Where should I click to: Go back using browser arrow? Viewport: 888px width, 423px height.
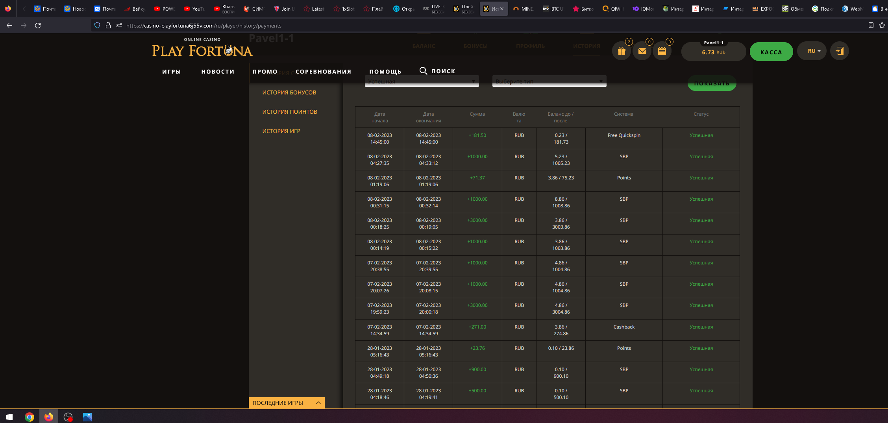(x=9, y=26)
